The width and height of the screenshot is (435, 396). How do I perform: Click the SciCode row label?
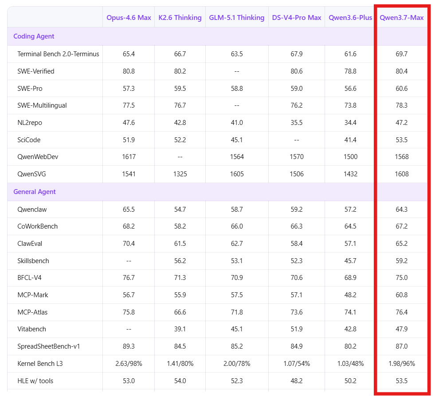[x=29, y=140]
